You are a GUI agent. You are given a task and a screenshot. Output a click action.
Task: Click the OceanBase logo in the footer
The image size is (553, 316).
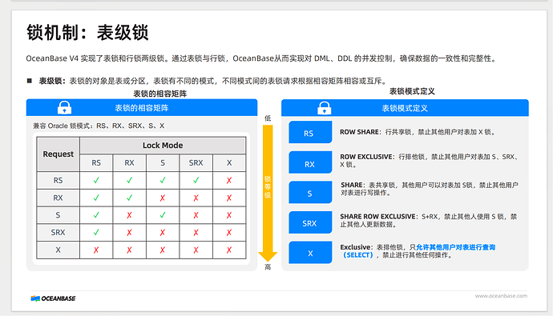[53, 298]
